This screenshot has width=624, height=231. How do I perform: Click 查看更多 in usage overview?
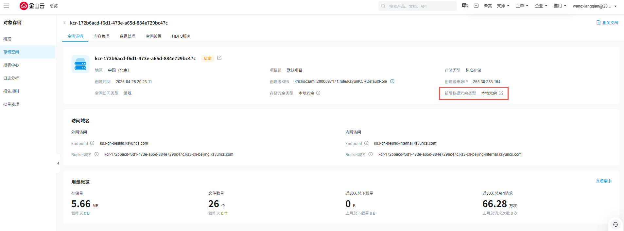604,181
